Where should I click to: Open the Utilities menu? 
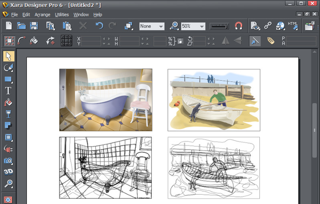coord(62,14)
